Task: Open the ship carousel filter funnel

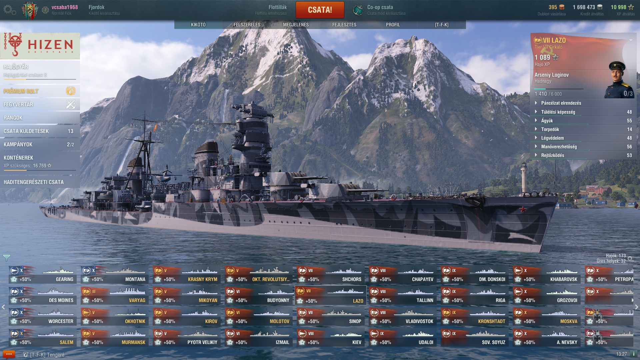Action: (x=6, y=258)
